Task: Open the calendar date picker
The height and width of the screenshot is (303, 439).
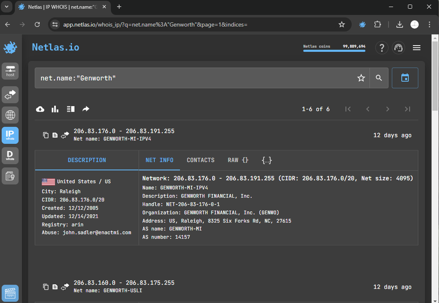Action: point(405,78)
